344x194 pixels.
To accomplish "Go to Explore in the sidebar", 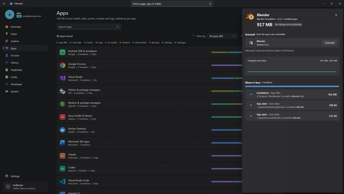I will pos(25,41).
